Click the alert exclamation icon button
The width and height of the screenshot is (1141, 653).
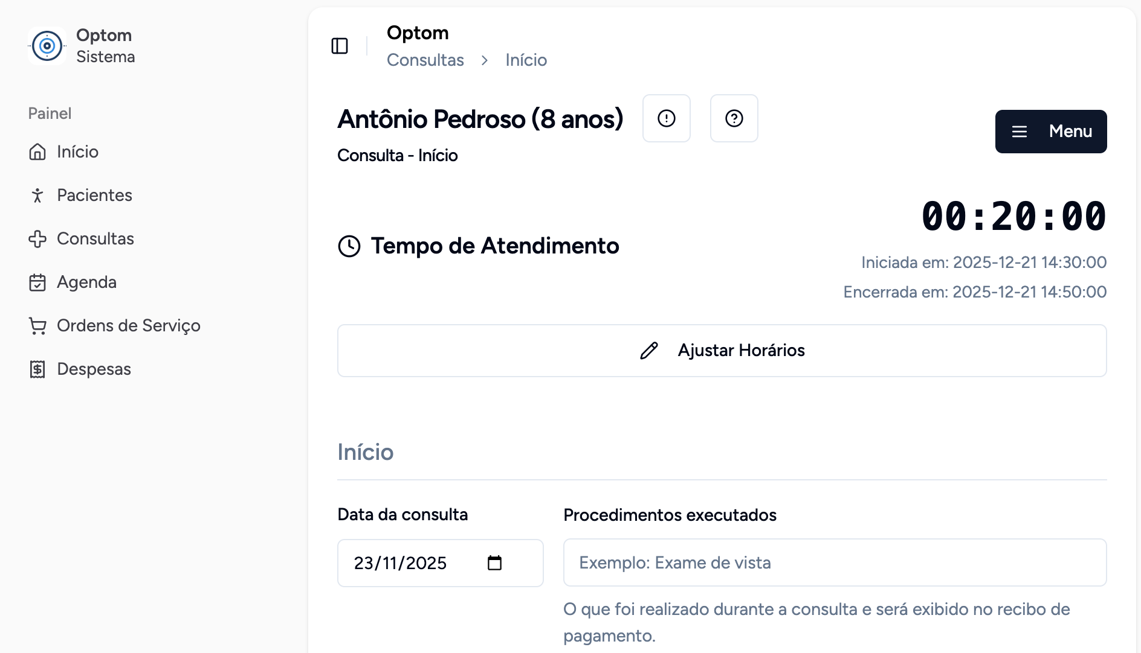666,118
